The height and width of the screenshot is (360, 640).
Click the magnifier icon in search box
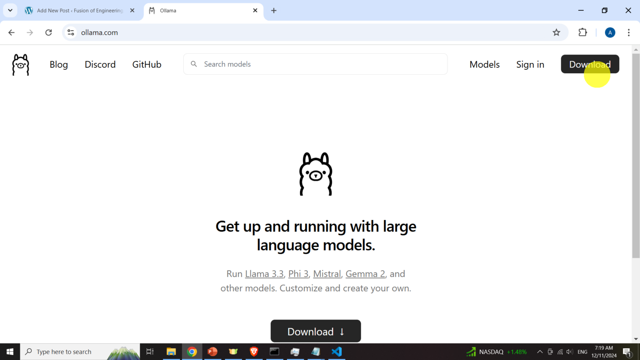click(194, 64)
